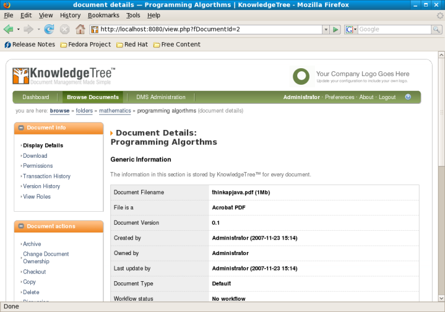Click the Firefox back arrow
The width and height of the screenshot is (445, 312).
(x=8, y=29)
